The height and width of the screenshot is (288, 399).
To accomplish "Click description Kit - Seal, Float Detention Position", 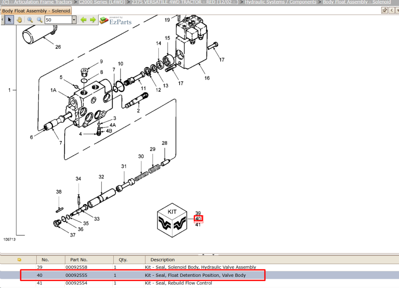I will (195, 275).
